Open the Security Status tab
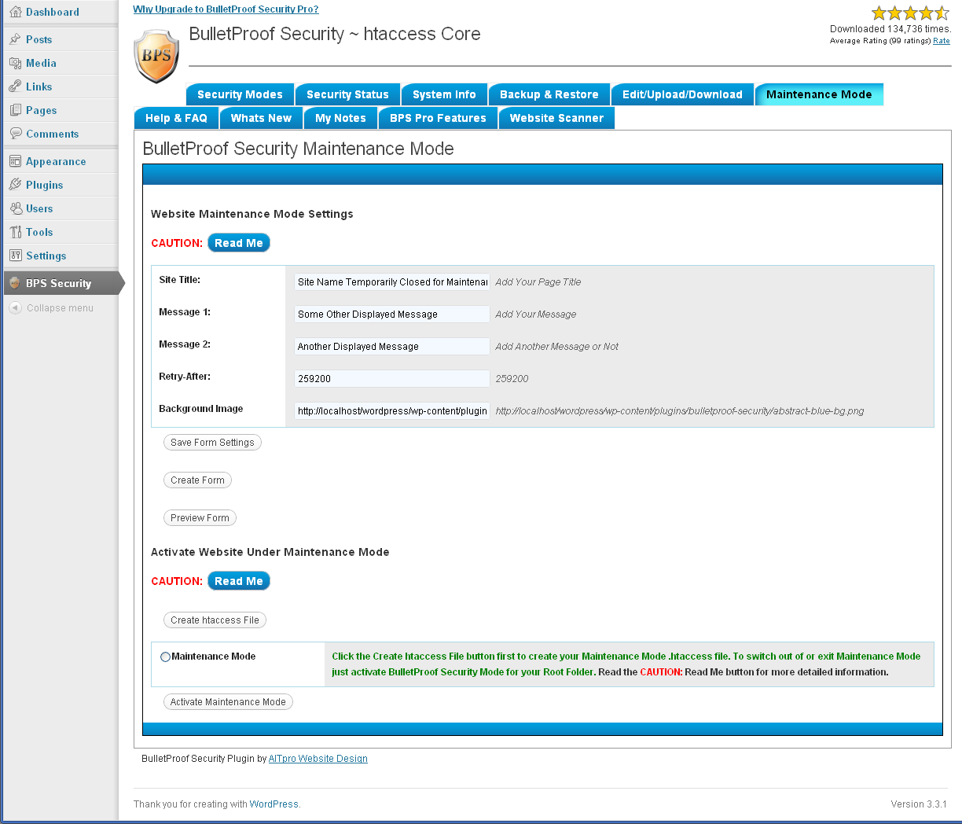 point(347,94)
